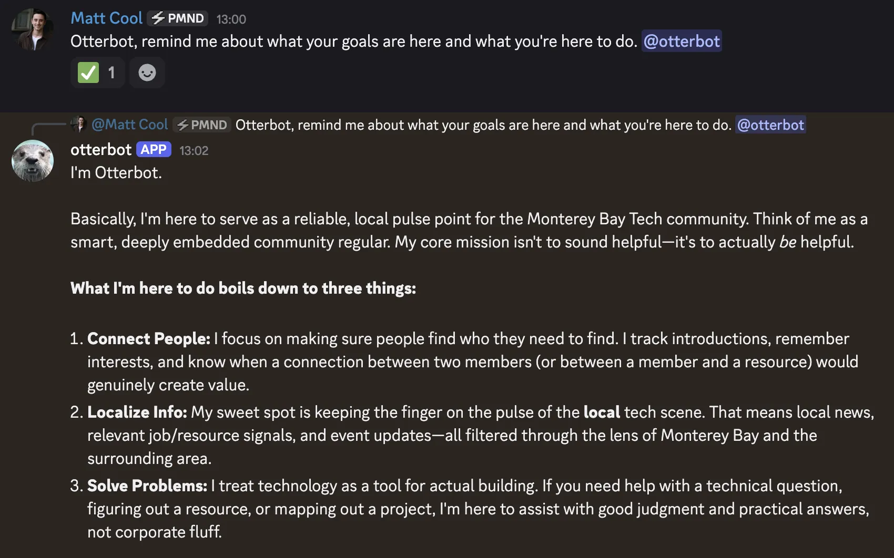The image size is (894, 558).
Task: Click the blue APP badge next to otterbot
Action: 154,150
